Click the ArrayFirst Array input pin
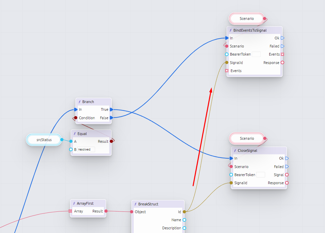 click(70, 211)
